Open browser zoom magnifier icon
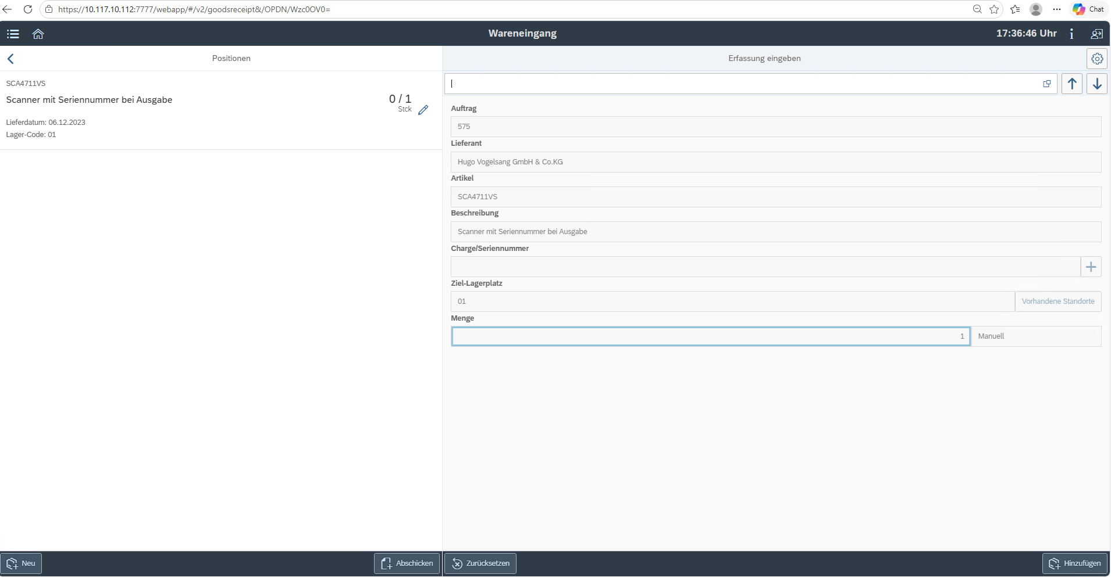The width and height of the screenshot is (1111, 578). point(977,9)
